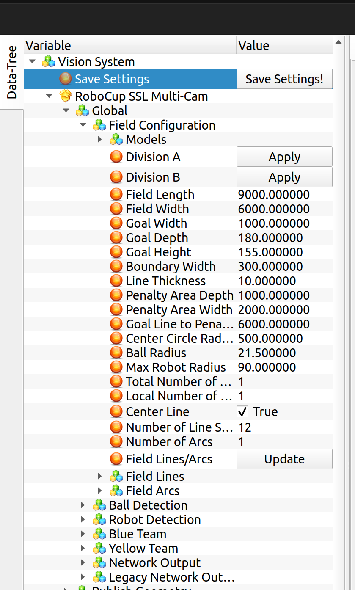
Task: Collapse the RoboCup SSL Multi-Cam node
Action: 49,96
